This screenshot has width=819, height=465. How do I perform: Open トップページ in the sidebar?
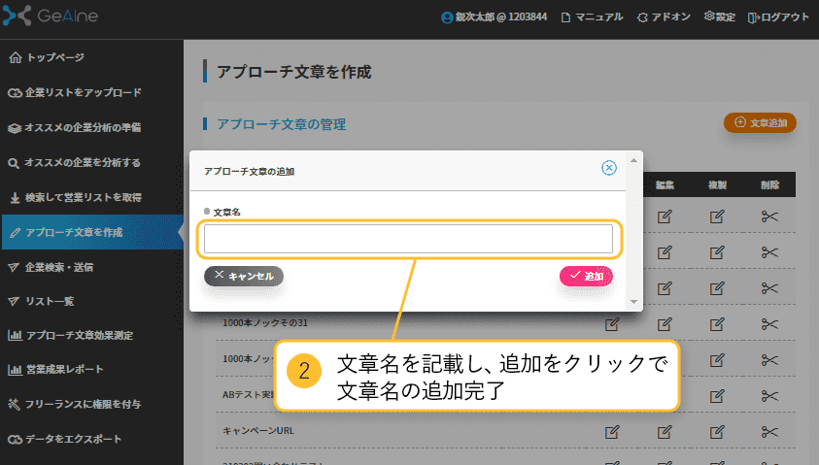coord(54,57)
